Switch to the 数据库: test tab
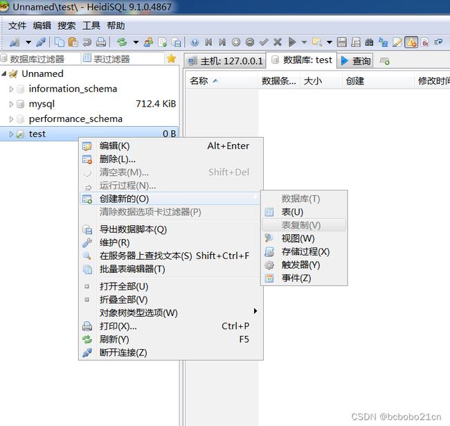 point(301,60)
